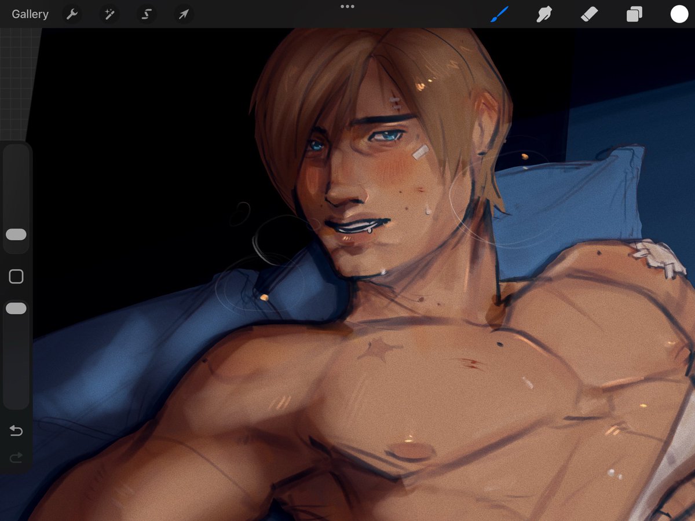Open the Layers panel
695x521 pixels.
[634, 14]
